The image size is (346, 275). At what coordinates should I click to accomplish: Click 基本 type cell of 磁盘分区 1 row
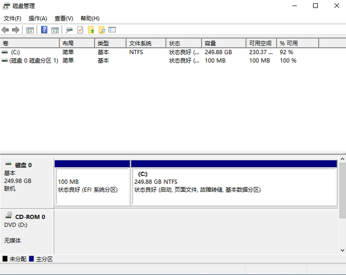coord(103,61)
